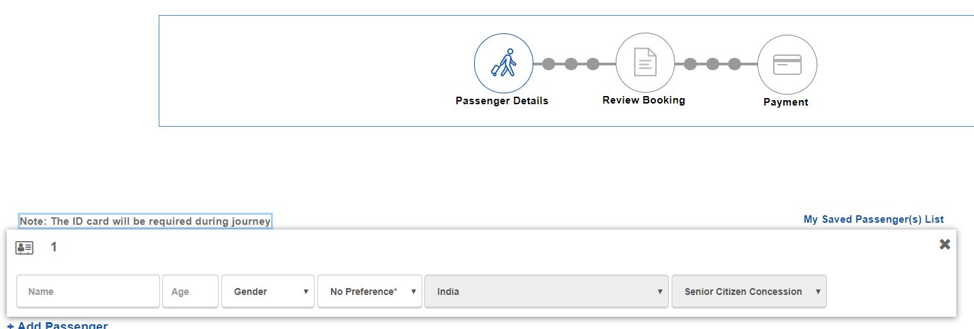Expand the Senior Citizen Concession dropdown

tap(749, 292)
